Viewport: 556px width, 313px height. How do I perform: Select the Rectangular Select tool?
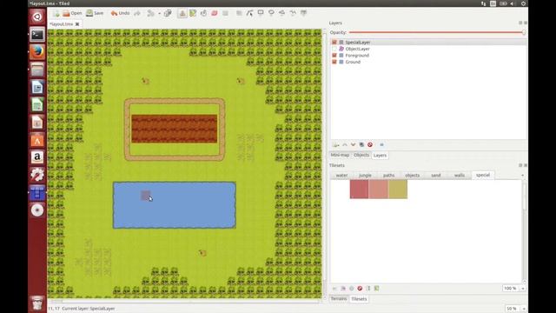pyautogui.click(x=225, y=13)
